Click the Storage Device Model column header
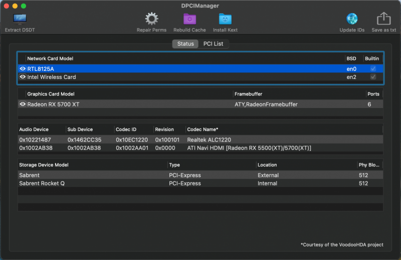 [44, 165]
